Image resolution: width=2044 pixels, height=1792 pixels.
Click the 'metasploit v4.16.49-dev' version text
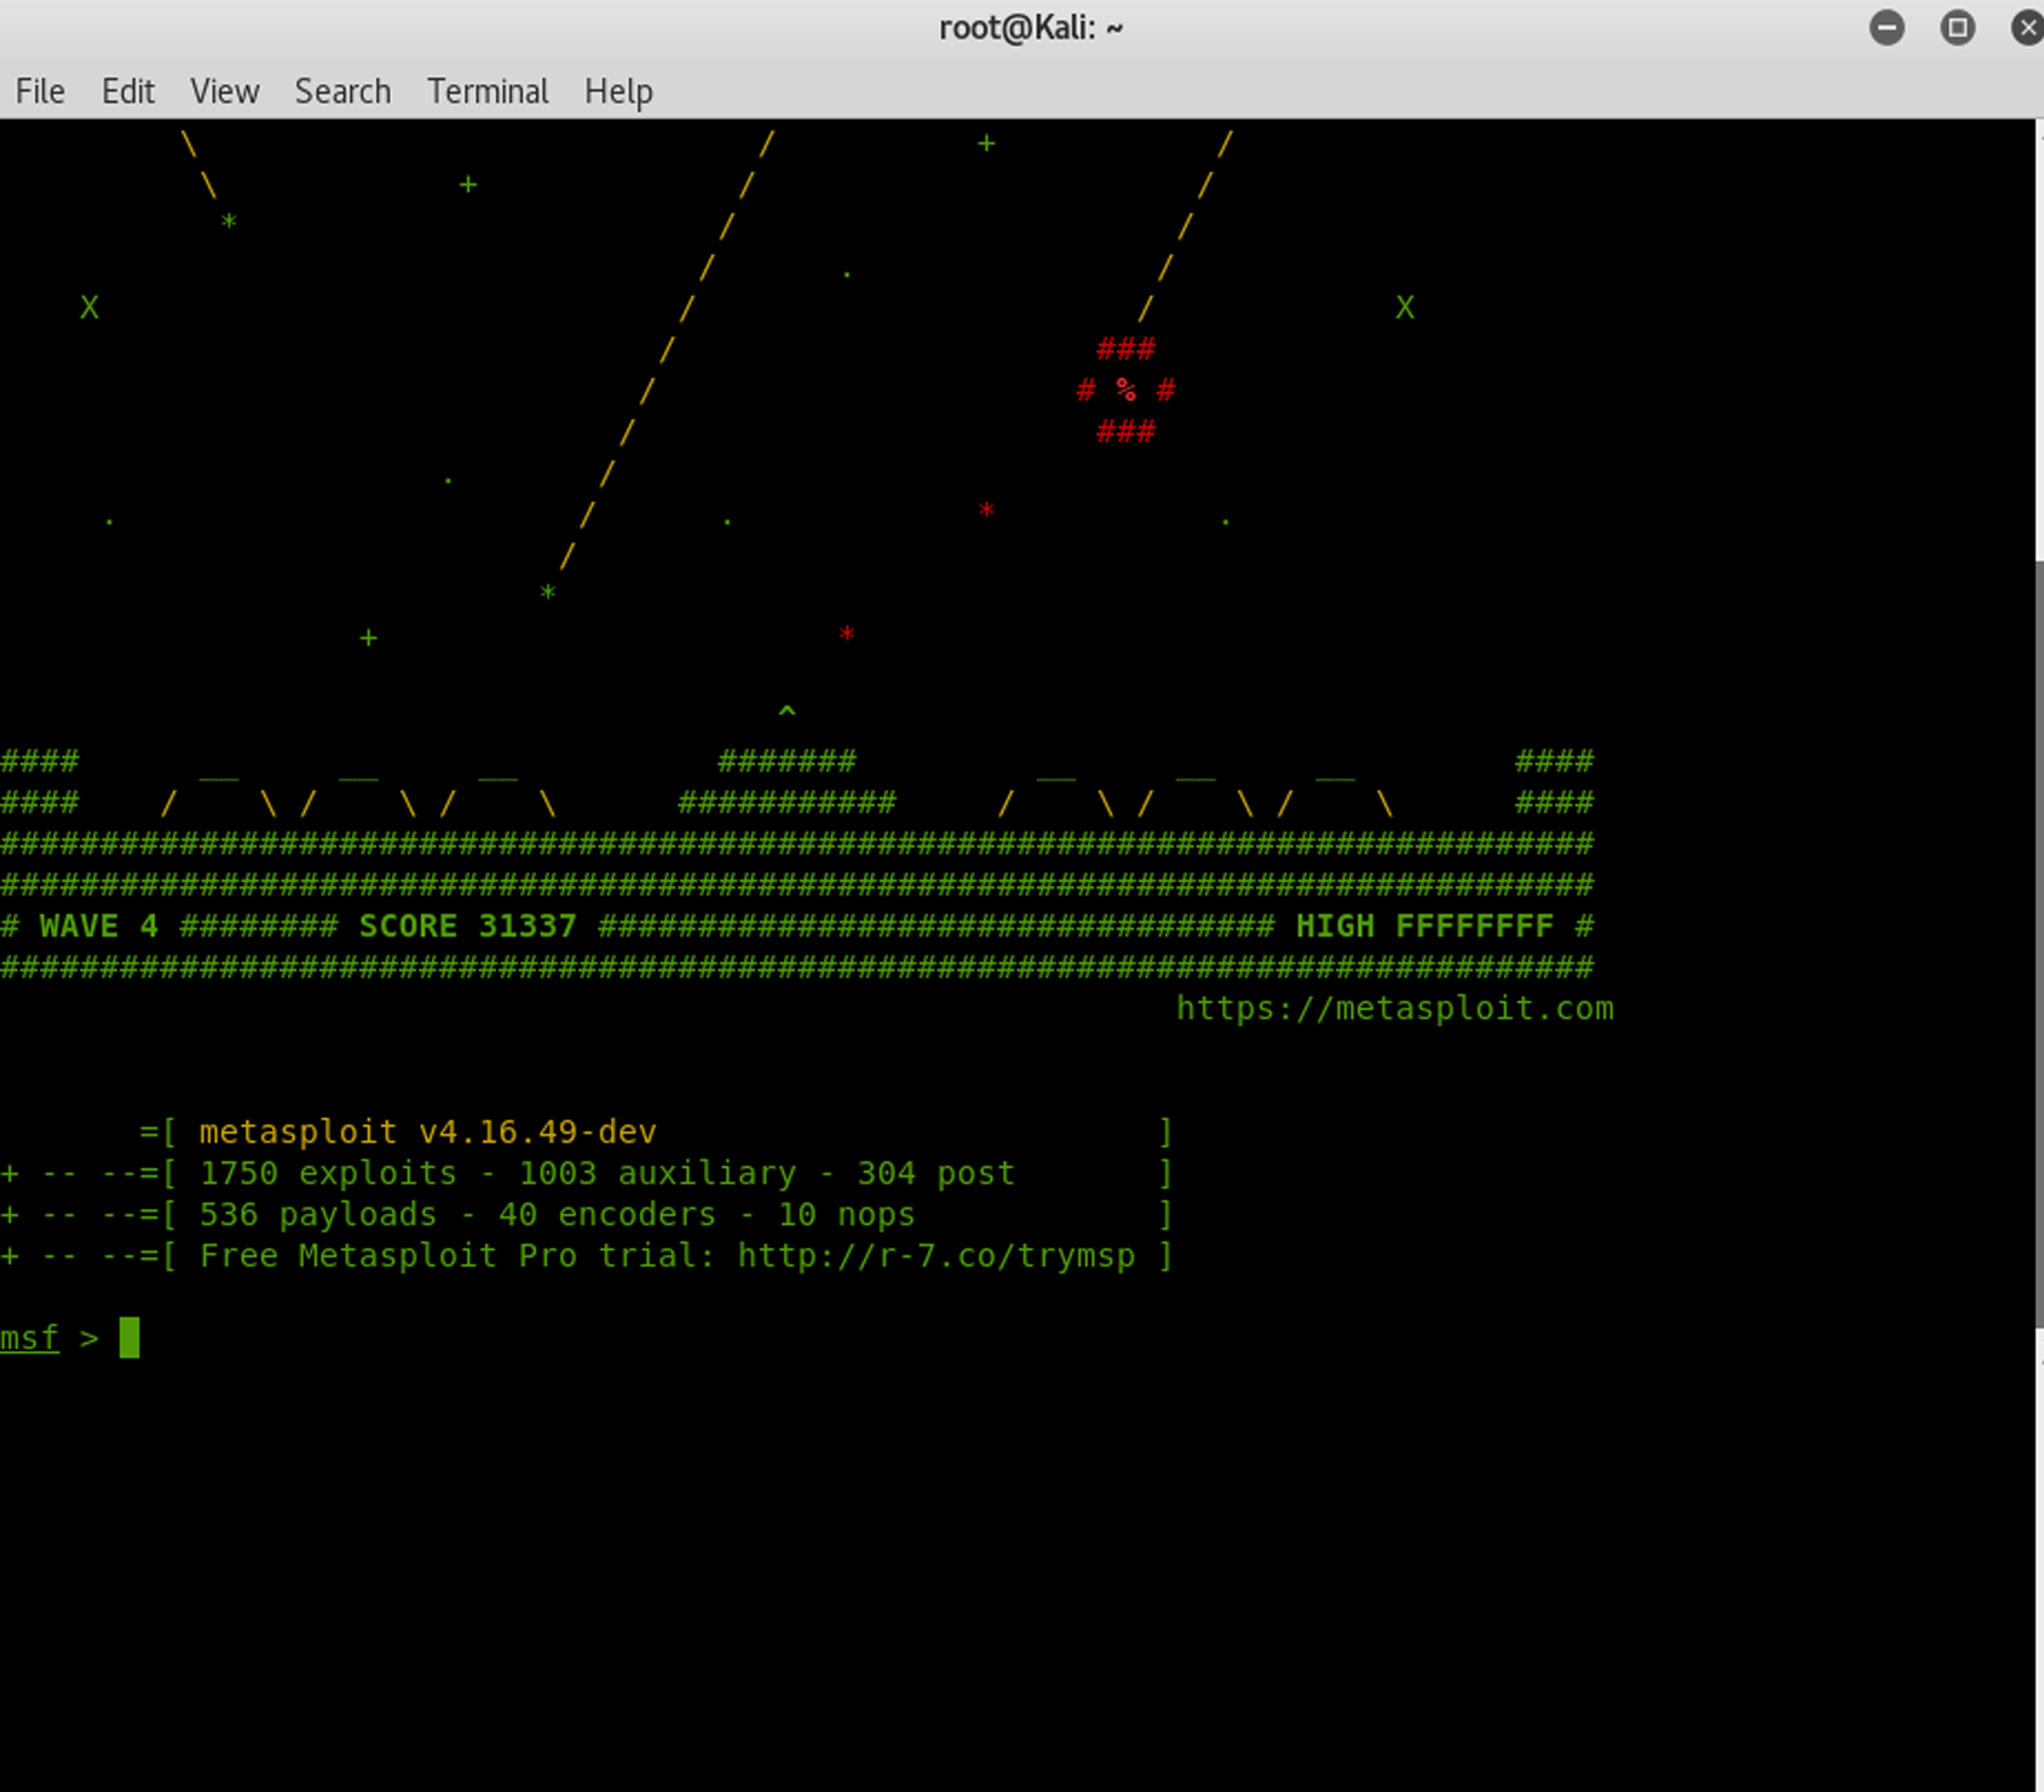coord(428,1132)
